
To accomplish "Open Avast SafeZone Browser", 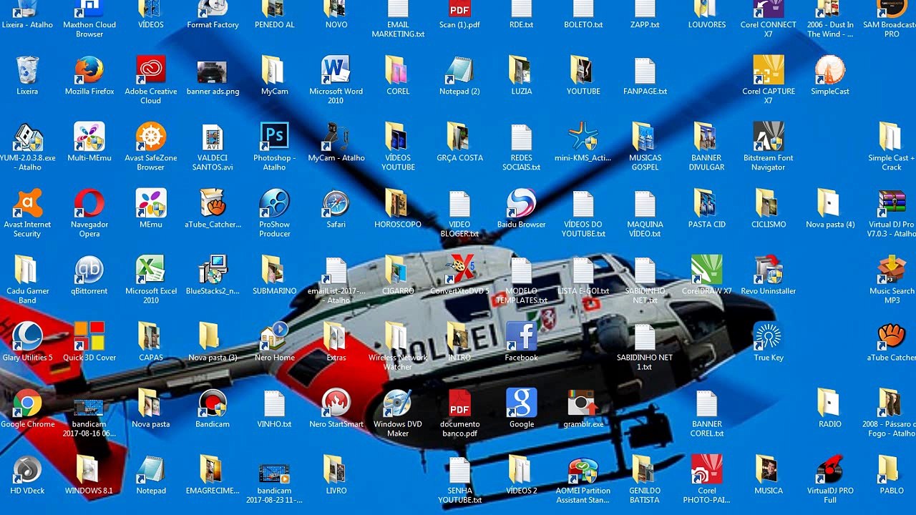I will (151, 137).
